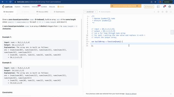Collapse the function fold at line 13
The height and width of the screenshot is (97, 174).
click(89, 42)
